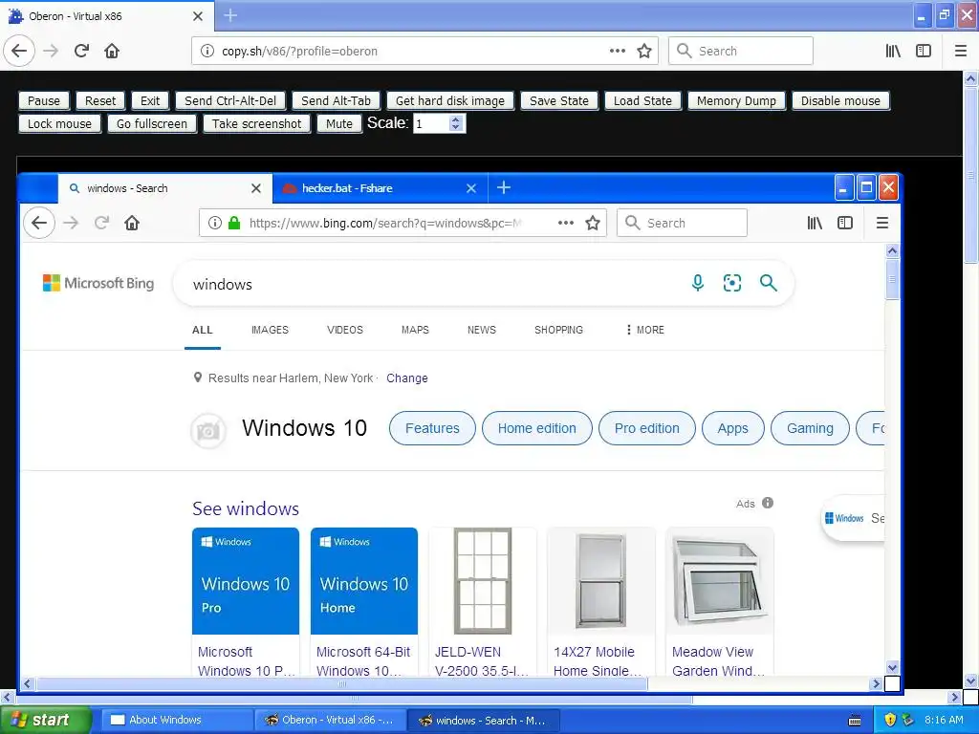The width and height of the screenshot is (979, 734).
Task: Go back in inner Bing browser window
Action: tap(38, 223)
